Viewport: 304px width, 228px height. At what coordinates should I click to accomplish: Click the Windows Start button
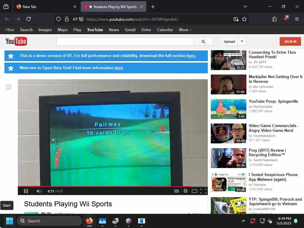pyautogui.click(x=9, y=221)
